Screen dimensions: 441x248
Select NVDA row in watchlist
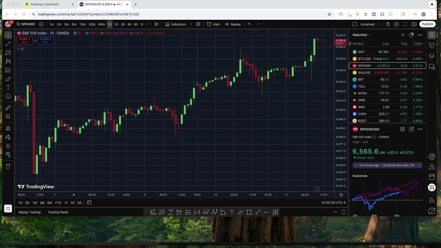388,93
